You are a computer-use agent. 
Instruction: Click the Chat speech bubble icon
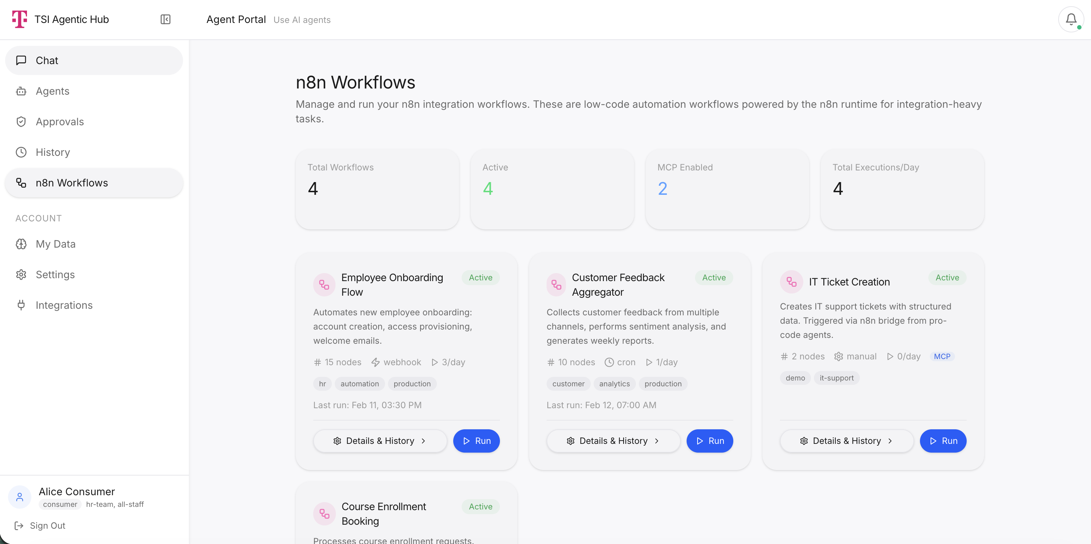click(21, 60)
